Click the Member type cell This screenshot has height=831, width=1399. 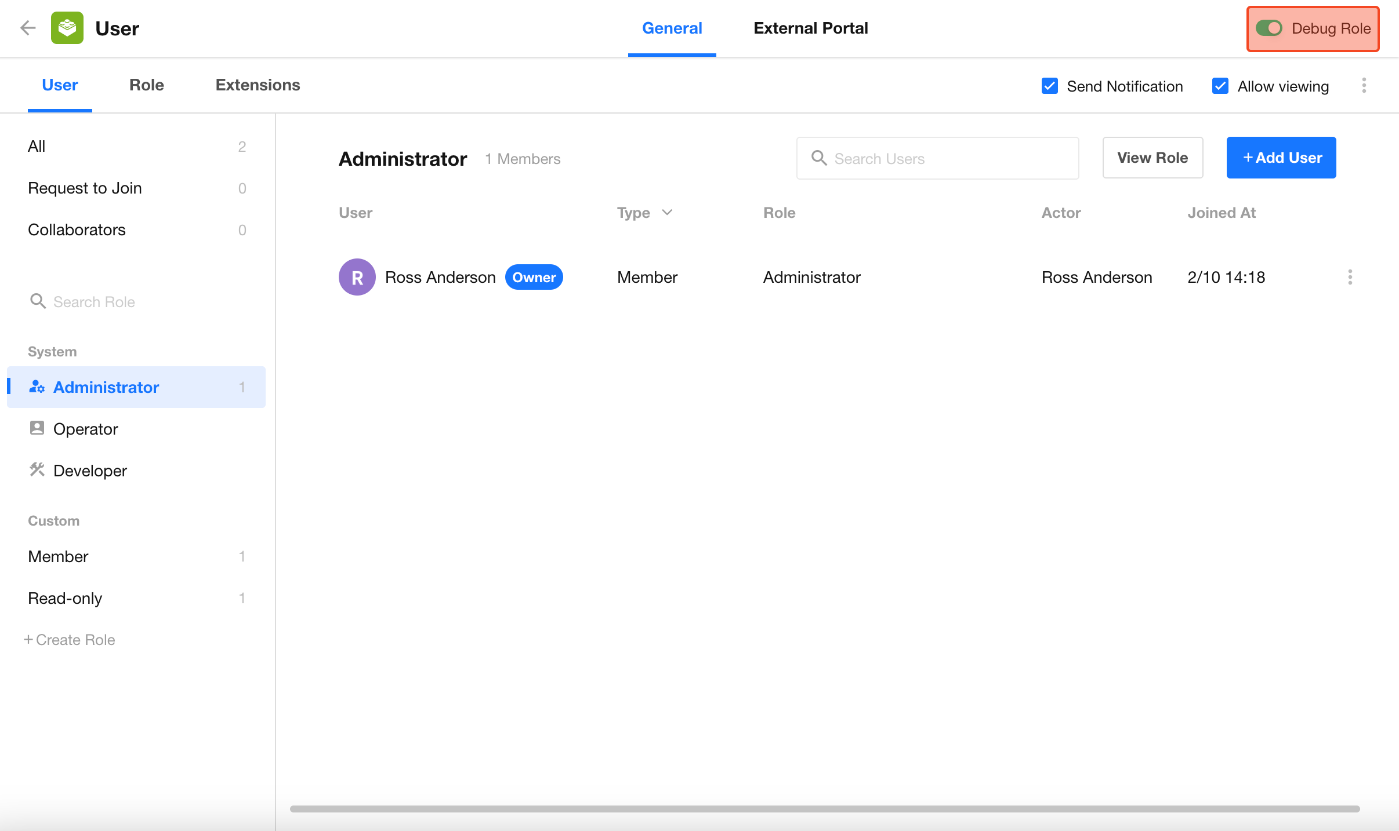click(647, 277)
